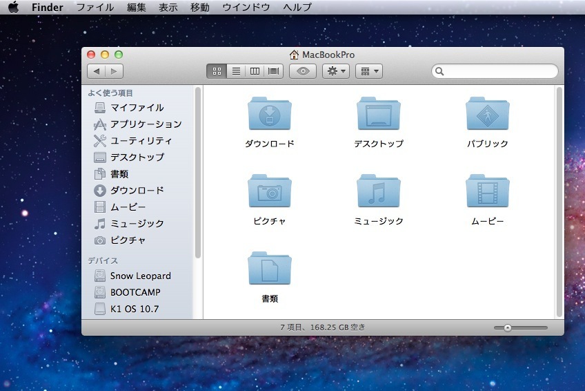The image size is (585, 391).
Task: Switch to column view mode
Action: point(255,71)
